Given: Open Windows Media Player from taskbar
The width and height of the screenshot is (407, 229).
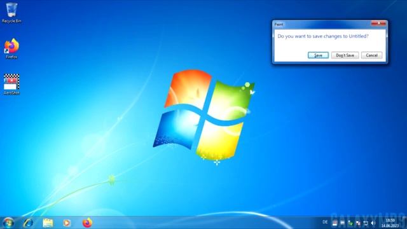Looking at the screenshot, I should point(67,223).
